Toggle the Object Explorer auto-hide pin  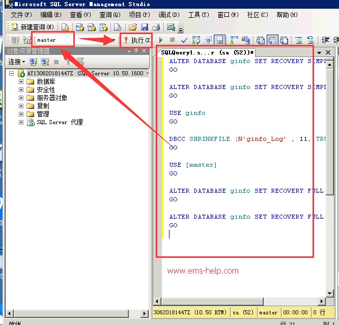[136, 51]
